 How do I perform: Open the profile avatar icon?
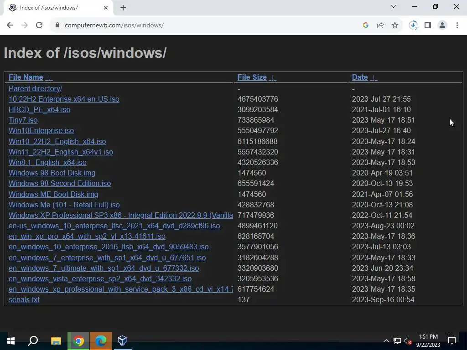442,26
